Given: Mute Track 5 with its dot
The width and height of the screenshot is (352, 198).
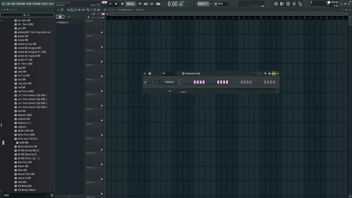Looking at the screenshot, I should [x=102, y=91].
